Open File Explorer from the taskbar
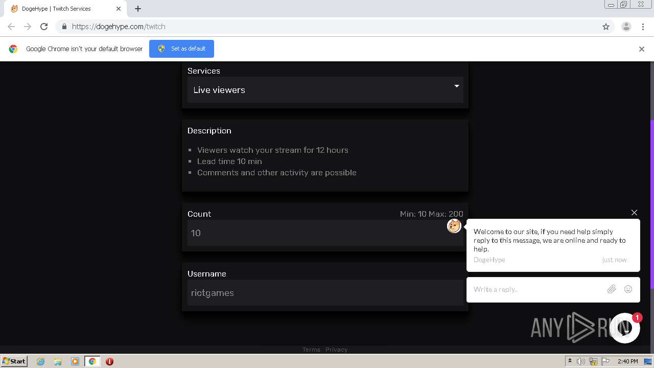Screen dimensions: 654x368 58,361
